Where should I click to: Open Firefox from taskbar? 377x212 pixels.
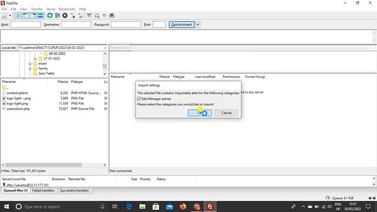click(x=183, y=207)
